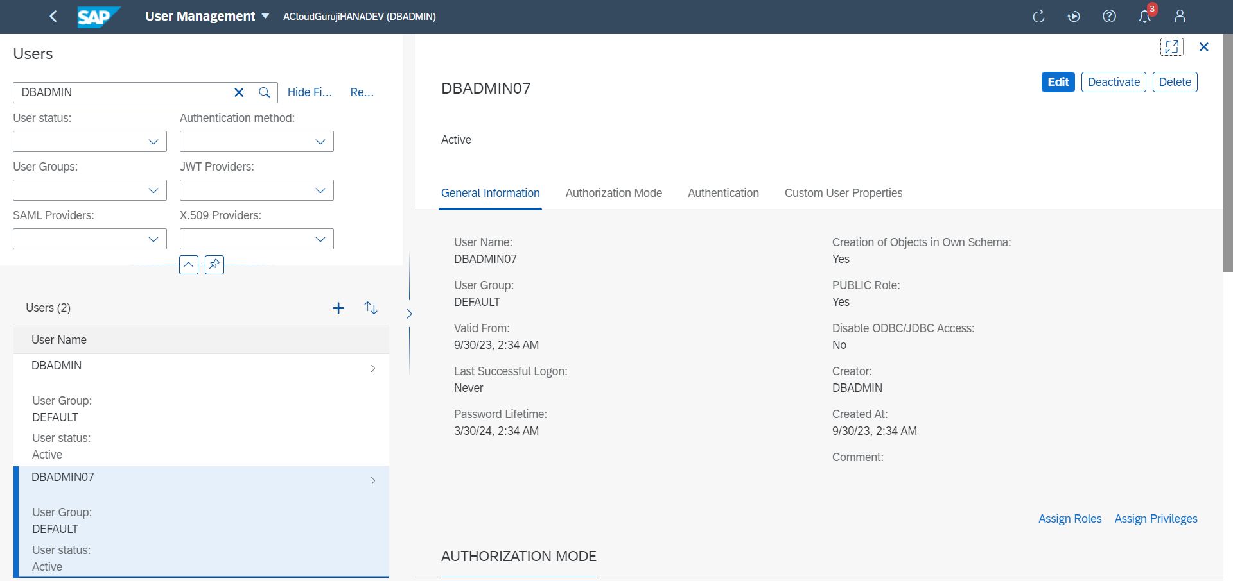Click the search magnifier icon

(x=264, y=92)
